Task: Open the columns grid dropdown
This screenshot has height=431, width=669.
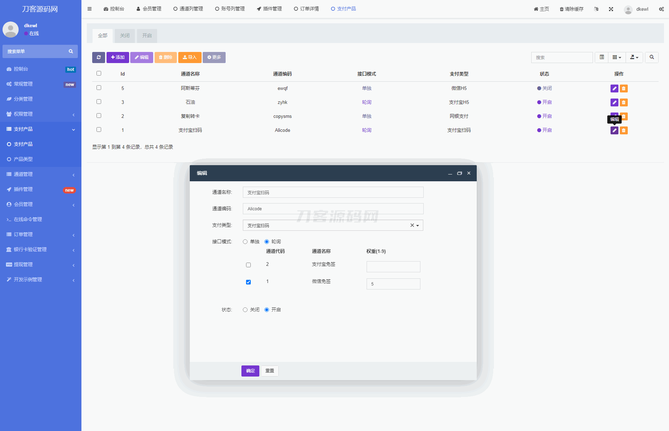Action: [x=617, y=57]
